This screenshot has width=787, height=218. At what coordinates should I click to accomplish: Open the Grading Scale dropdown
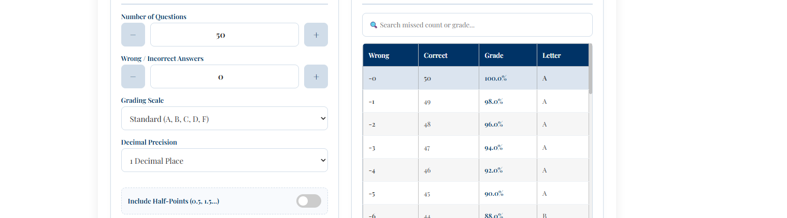tap(224, 118)
